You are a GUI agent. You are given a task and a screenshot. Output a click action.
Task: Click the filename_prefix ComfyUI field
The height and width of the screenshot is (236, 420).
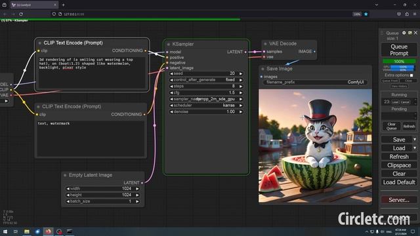pyautogui.click(x=315, y=82)
